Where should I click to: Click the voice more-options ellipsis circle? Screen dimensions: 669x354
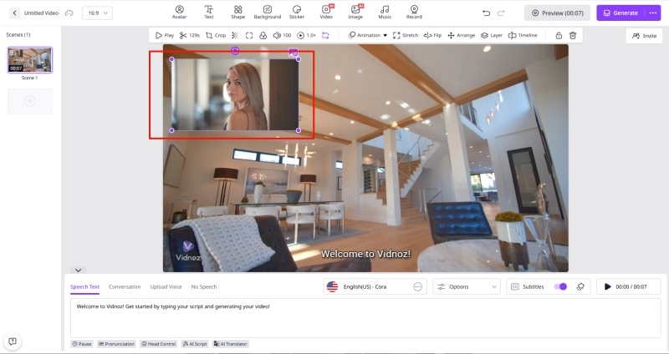417,286
